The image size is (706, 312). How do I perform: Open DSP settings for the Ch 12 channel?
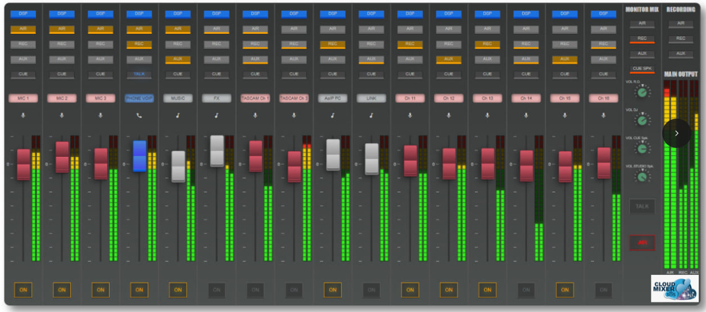(449, 13)
